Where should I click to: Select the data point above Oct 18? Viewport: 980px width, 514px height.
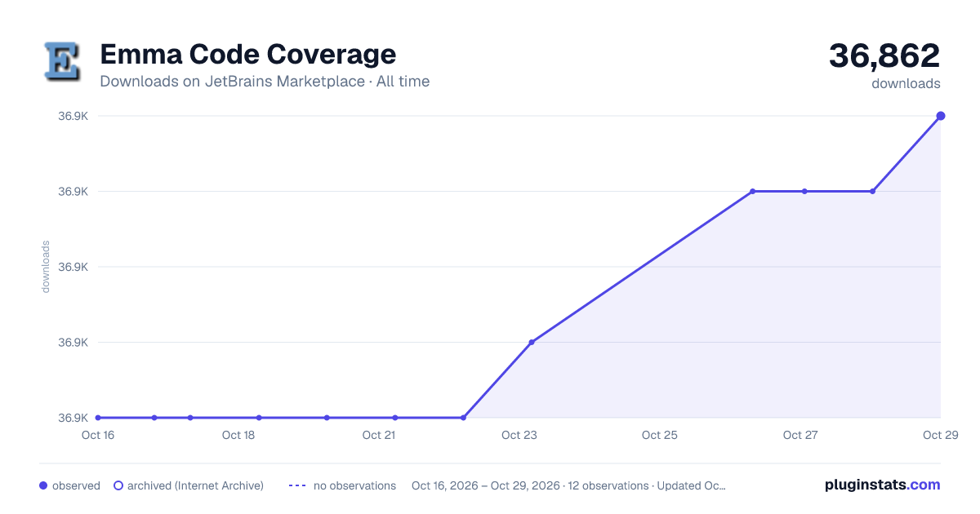[x=259, y=418]
